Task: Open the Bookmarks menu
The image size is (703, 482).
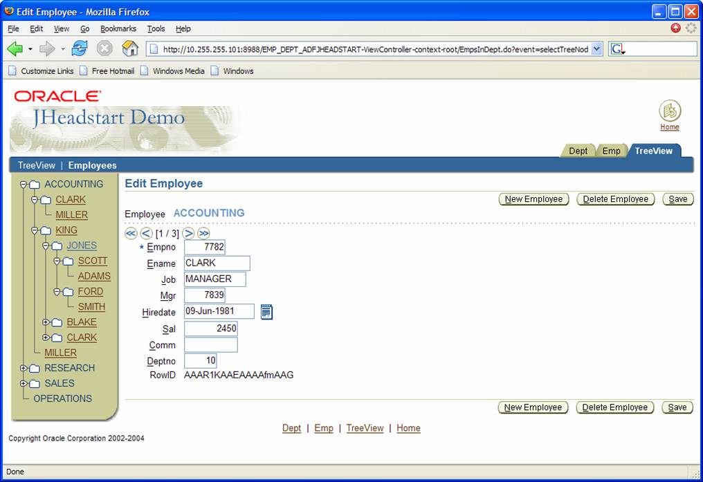Action: [118, 28]
